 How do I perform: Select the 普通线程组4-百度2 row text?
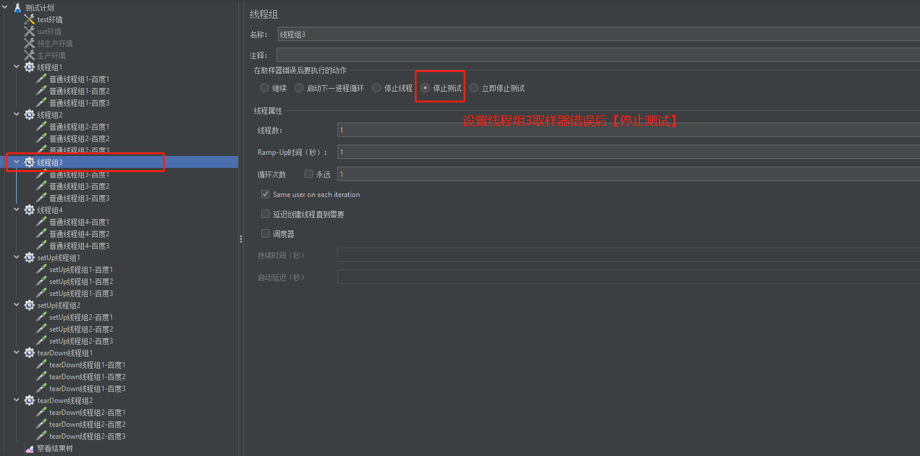coord(79,234)
